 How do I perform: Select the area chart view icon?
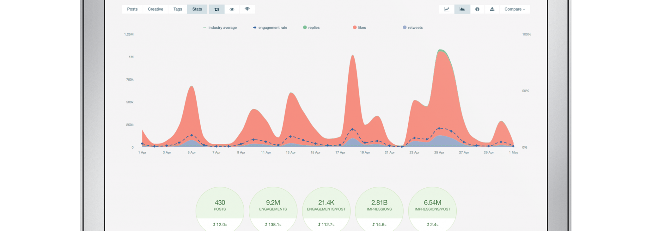[462, 9]
